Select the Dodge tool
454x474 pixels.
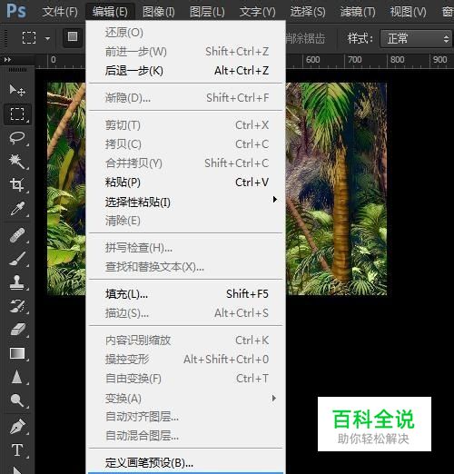point(17,400)
